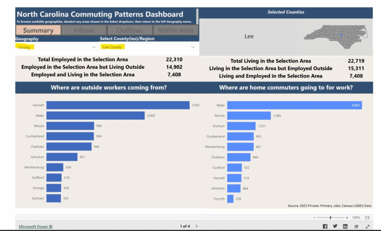
Task: Click the '22,719' total living value
Action: coord(356,61)
